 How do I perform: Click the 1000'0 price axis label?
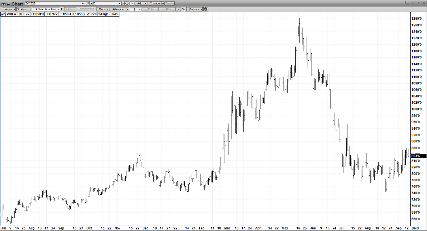tap(417, 109)
